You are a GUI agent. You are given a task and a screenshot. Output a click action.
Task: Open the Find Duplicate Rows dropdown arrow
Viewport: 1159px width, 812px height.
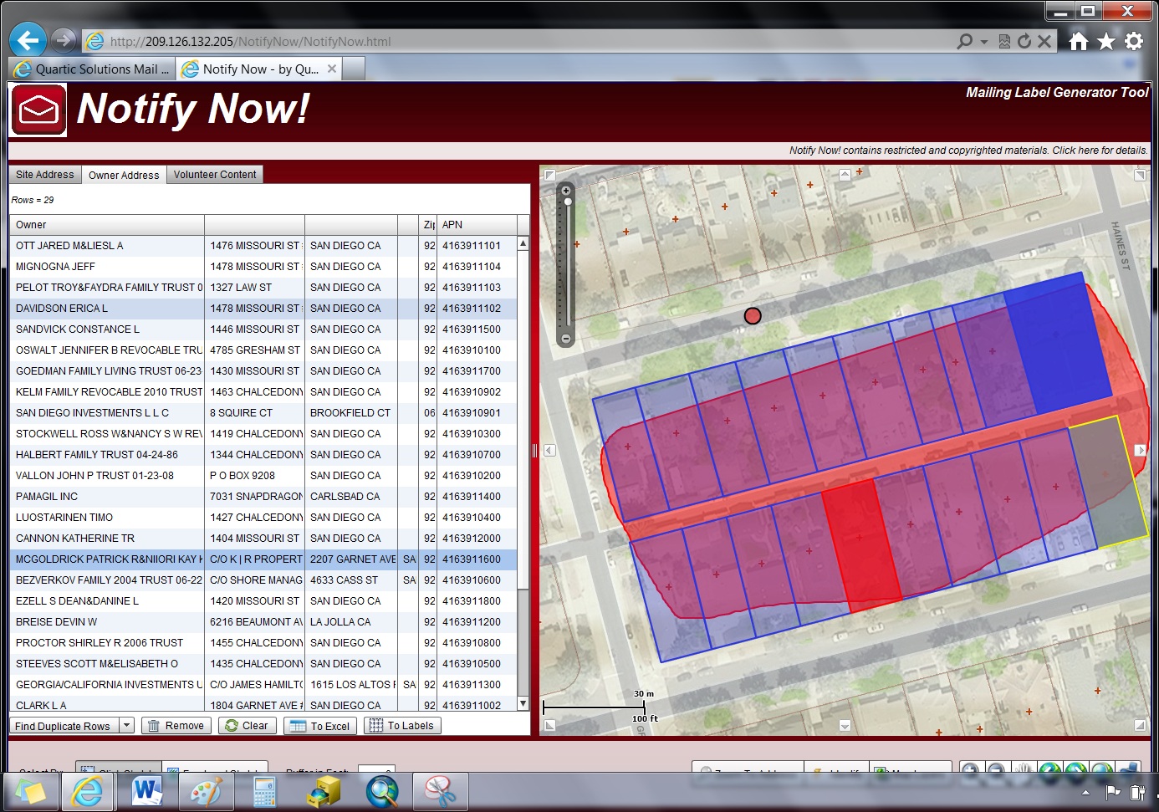coord(127,725)
